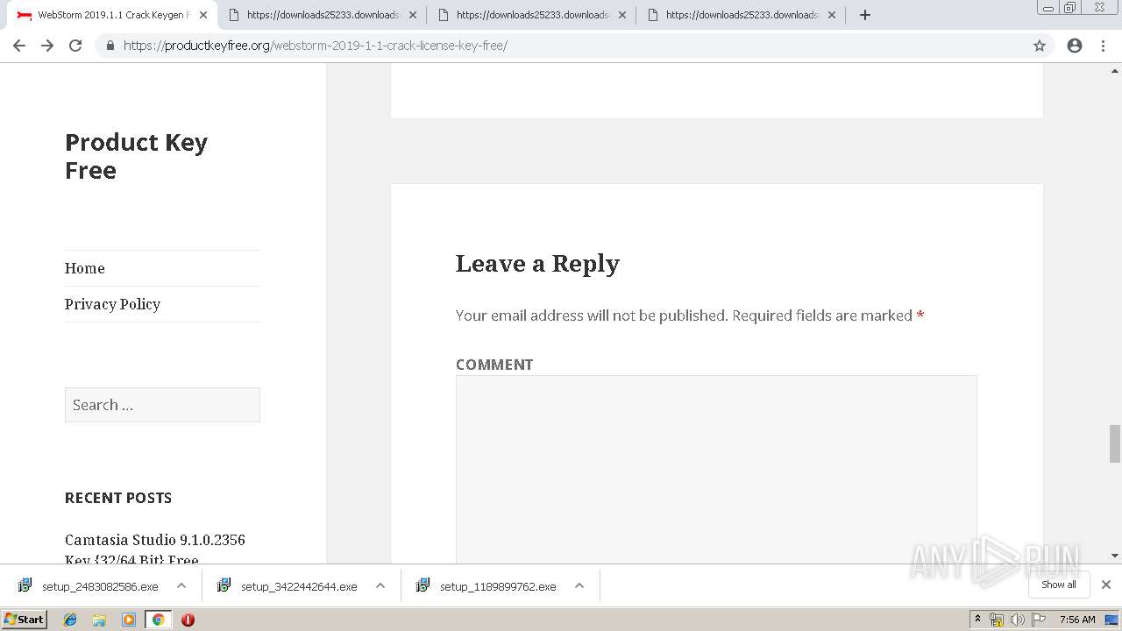
Task: Click page scrollbar thumb
Action: coord(1115,443)
